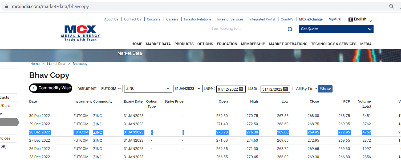The width and height of the screenshot is (401, 160).
Task: Click the 'PCP' column header
Action: coord(346,101)
